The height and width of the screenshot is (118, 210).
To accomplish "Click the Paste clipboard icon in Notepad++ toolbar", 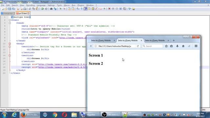I will click(37, 9).
